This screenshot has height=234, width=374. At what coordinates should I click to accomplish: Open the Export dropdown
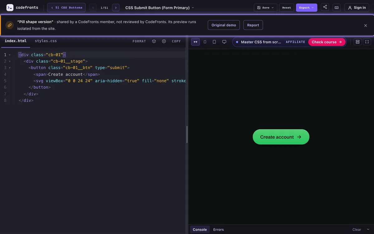307,7
